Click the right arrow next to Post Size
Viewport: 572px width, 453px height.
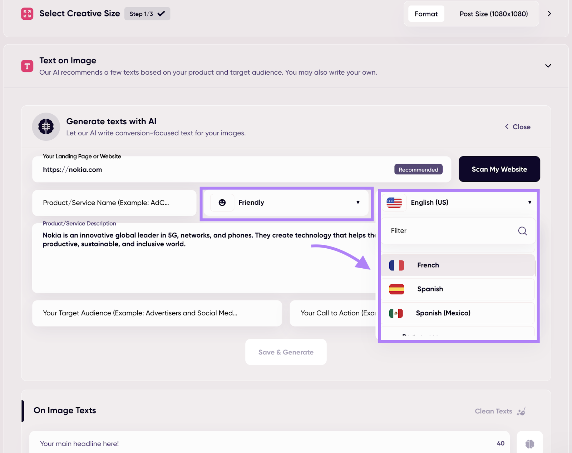click(549, 14)
